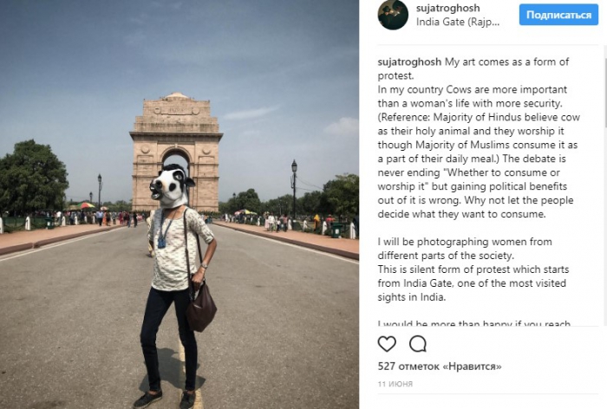Open the post date 11 ИЮНЯ
The width and height of the screenshot is (607, 409).
tap(395, 384)
